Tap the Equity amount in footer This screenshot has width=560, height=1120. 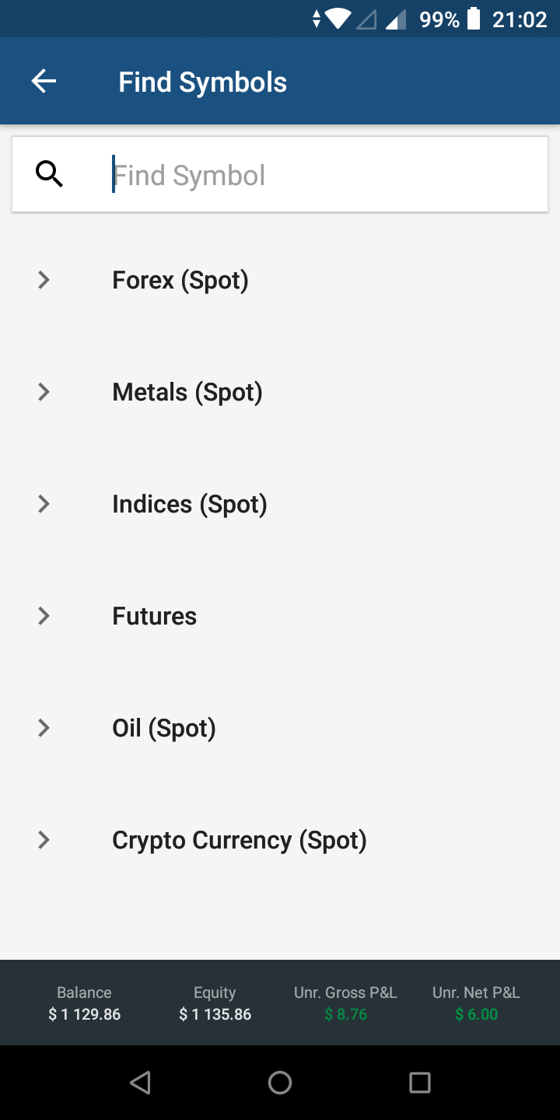coord(215,1014)
